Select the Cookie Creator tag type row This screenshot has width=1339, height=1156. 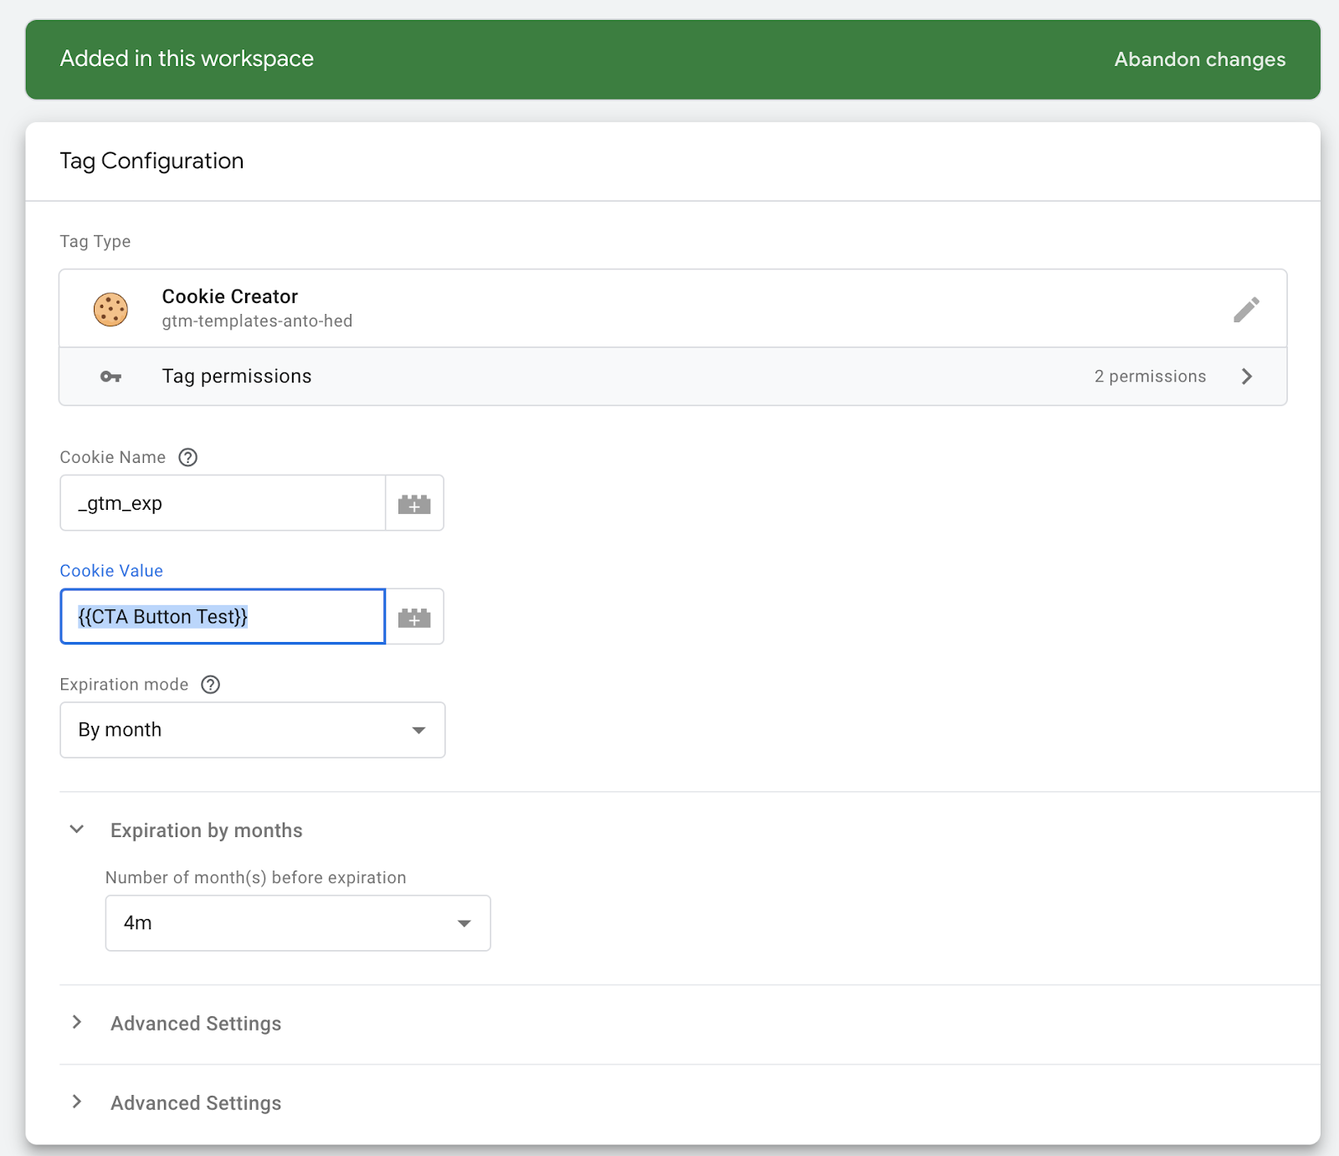(x=586, y=308)
